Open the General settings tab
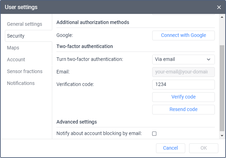 [24, 24]
